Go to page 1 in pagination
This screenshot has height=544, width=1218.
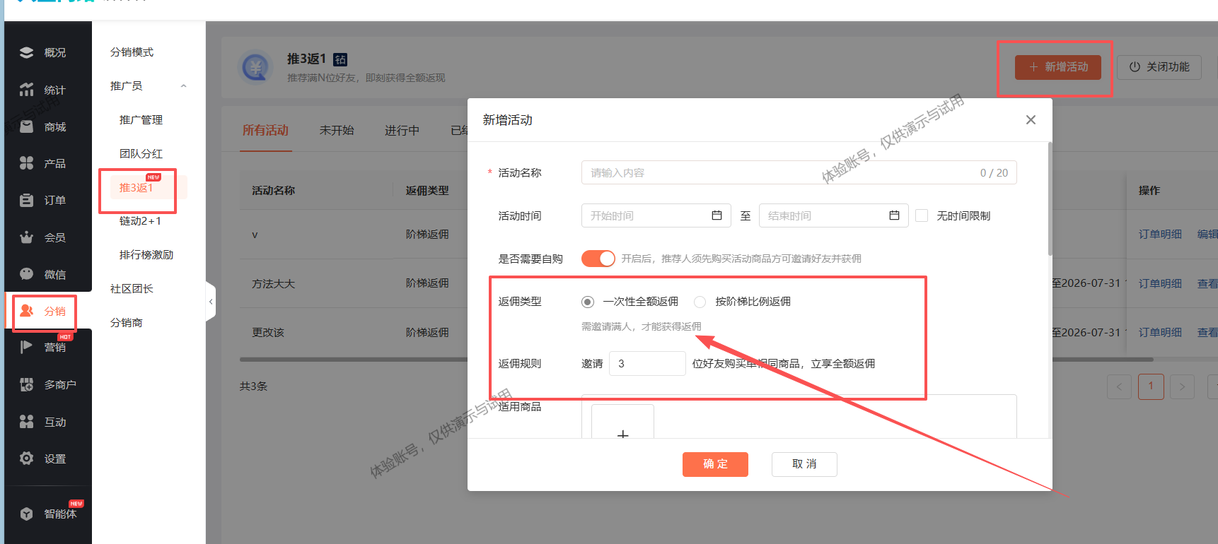[x=1151, y=386]
